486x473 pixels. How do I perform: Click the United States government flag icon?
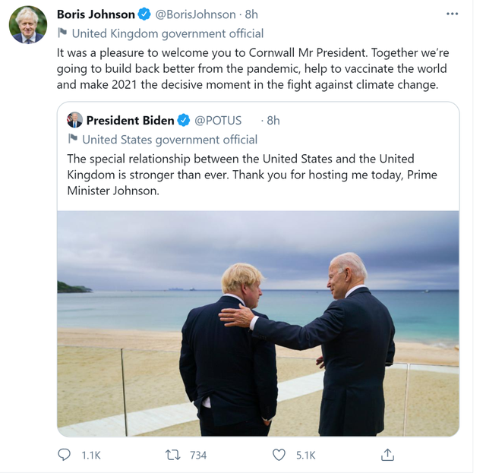[x=73, y=140]
